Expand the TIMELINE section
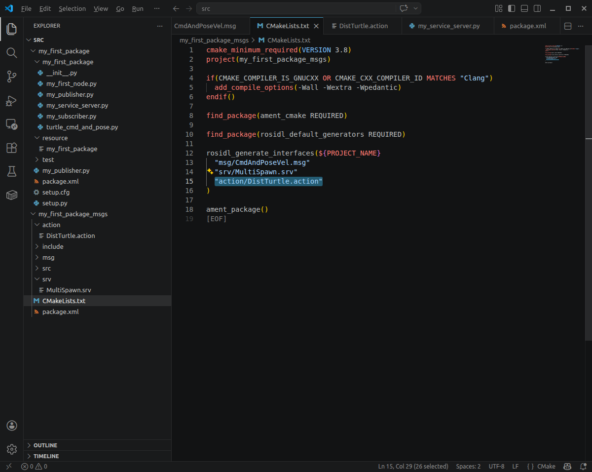 coord(97,456)
